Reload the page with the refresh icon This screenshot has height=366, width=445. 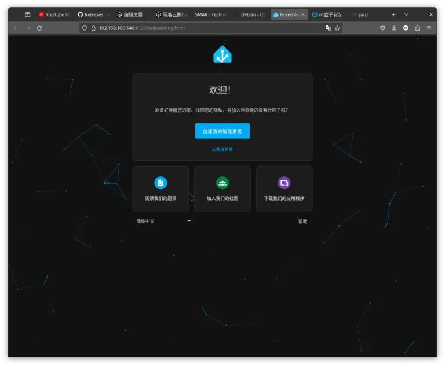tap(39, 28)
